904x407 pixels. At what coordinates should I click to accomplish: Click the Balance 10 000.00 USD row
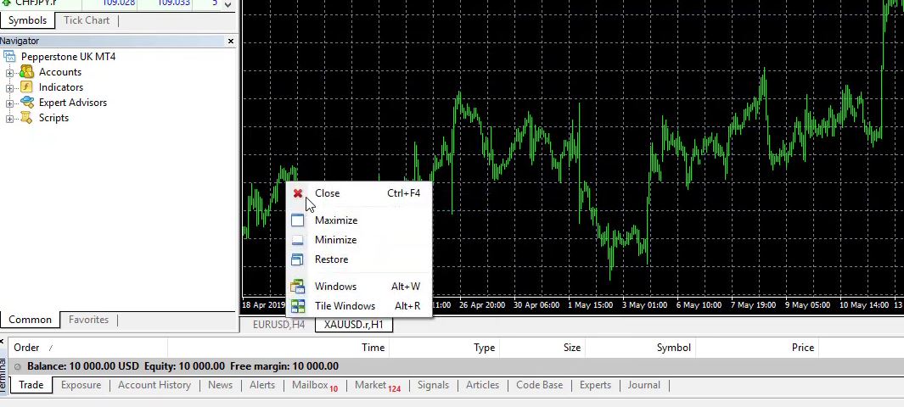[456, 366]
